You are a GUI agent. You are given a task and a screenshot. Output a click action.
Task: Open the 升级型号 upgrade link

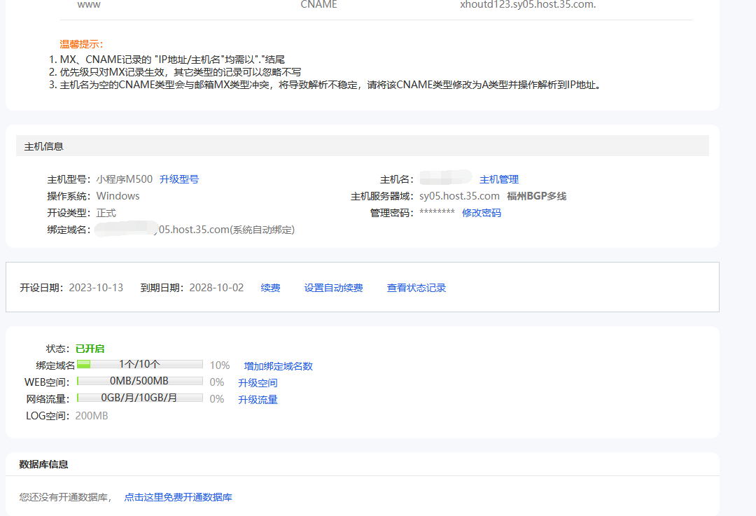coord(179,179)
